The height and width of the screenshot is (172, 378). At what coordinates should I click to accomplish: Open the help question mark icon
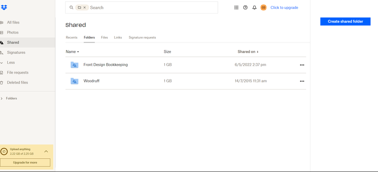click(245, 8)
